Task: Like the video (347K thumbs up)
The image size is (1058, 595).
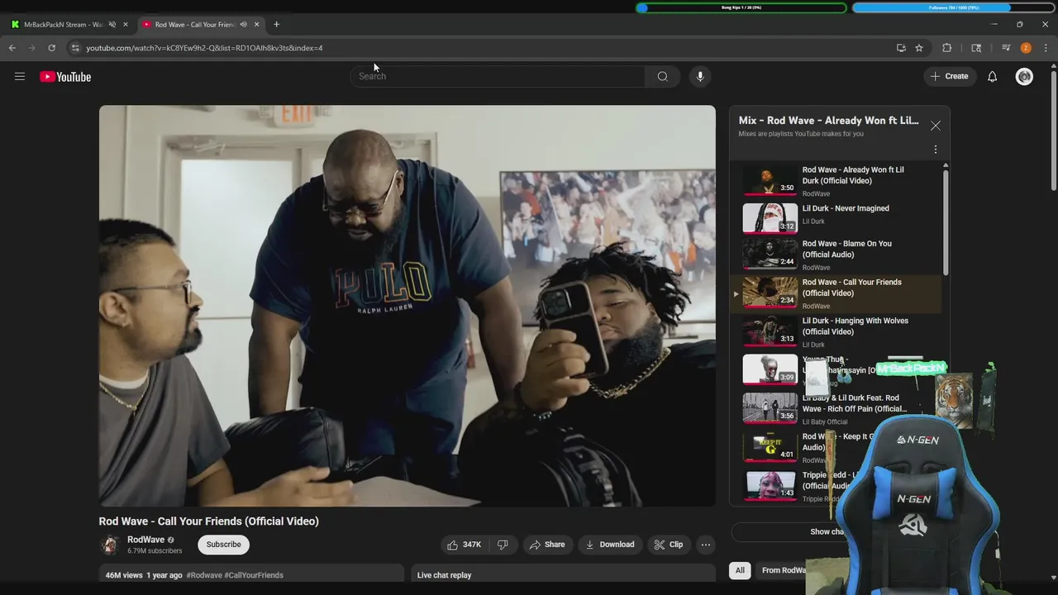Action: click(x=465, y=545)
